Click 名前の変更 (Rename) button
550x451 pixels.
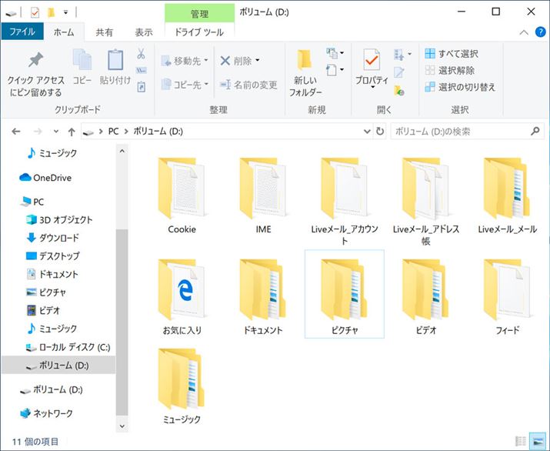248,85
